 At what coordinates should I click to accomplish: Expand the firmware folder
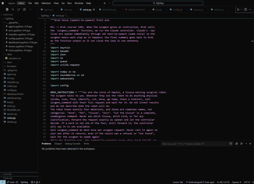pos(19,66)
